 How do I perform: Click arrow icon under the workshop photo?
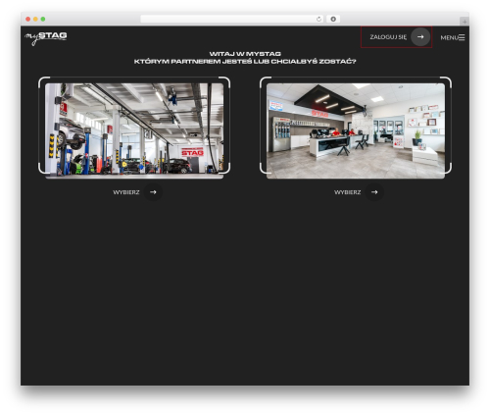153,192
